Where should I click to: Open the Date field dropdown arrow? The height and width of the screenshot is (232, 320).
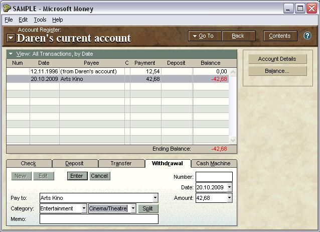click(x=230, y=187)
